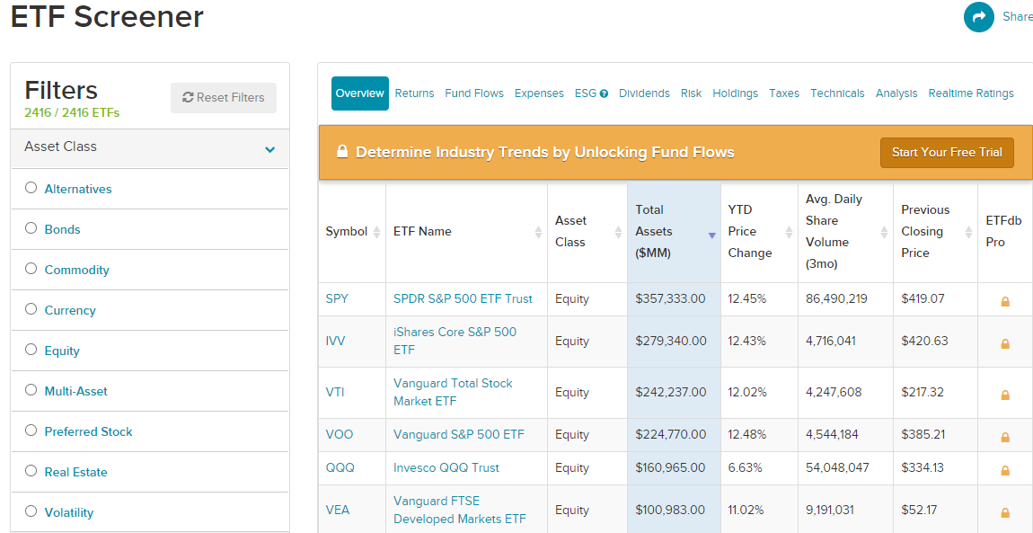The height and width of the screenshot is (533, 1033).
Task: Sort by Avg. Daily Share Volume arrows
Action: [x=884, y=232]
